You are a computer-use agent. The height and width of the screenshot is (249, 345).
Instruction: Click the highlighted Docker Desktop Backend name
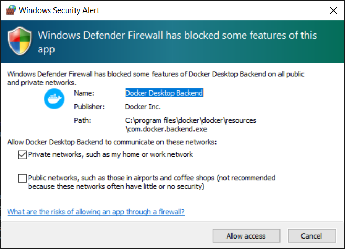(x=164, y=93)
